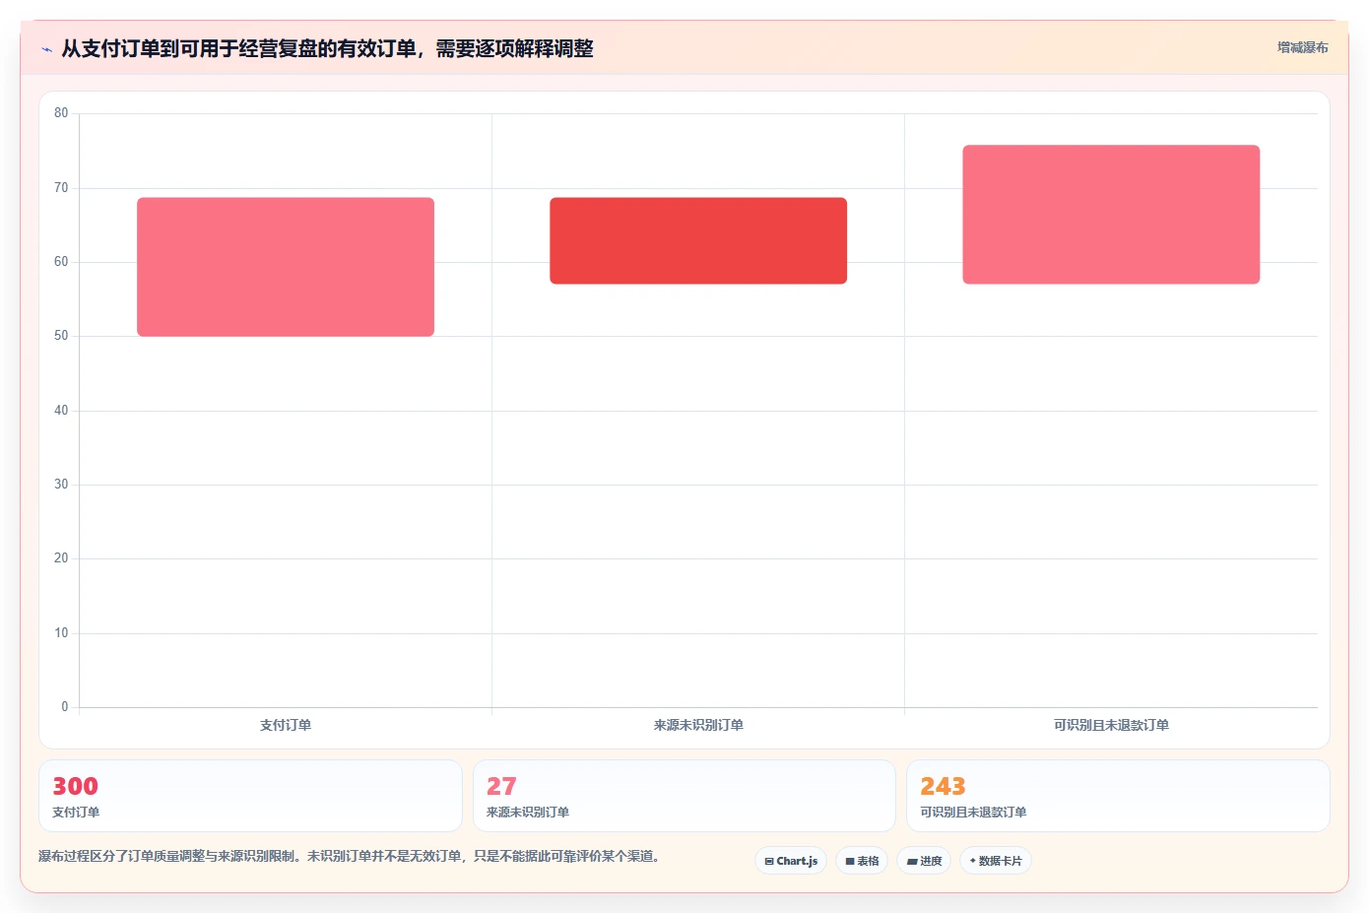Screen dimensions: 1369x913
Task: Click the y-axis value 0
Action: pos(65,706)
